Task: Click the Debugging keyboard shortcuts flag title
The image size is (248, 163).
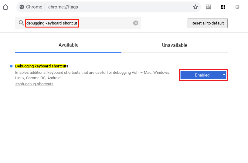Action: click(x=42, y=66)
